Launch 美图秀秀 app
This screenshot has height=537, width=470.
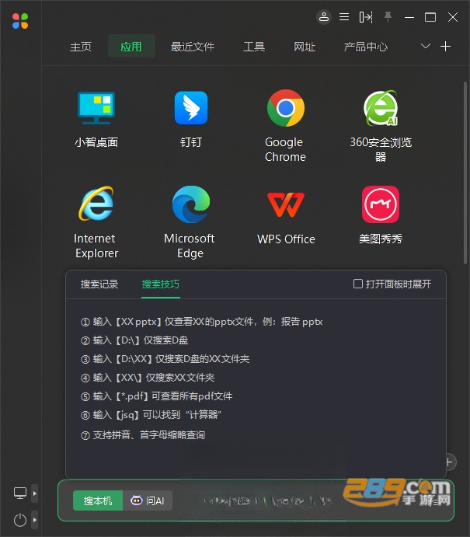click(x=381, y=204)
